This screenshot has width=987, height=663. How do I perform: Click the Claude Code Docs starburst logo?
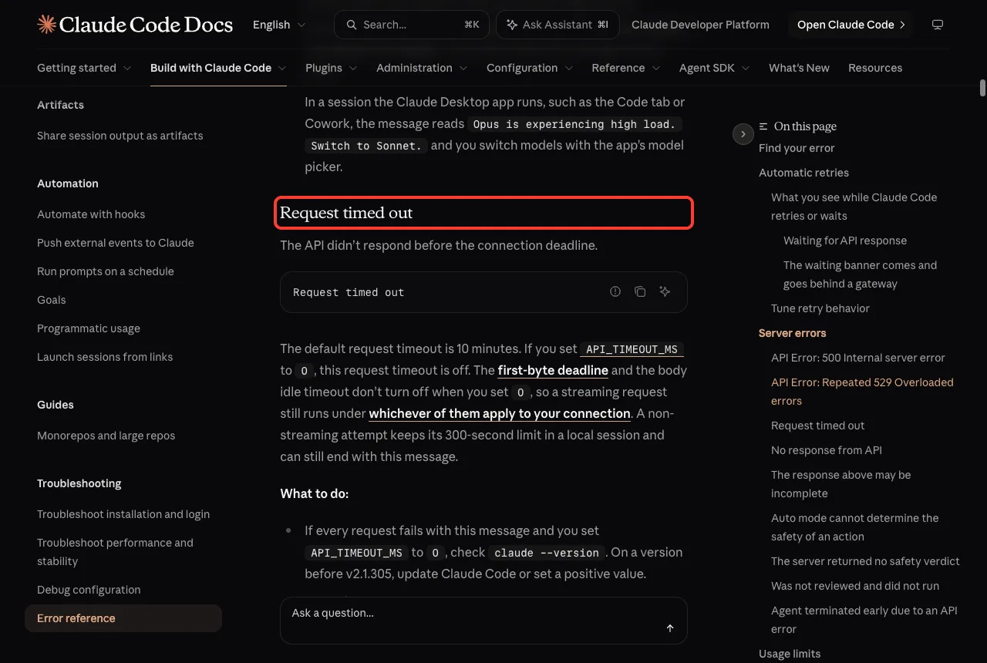point(46,25)
